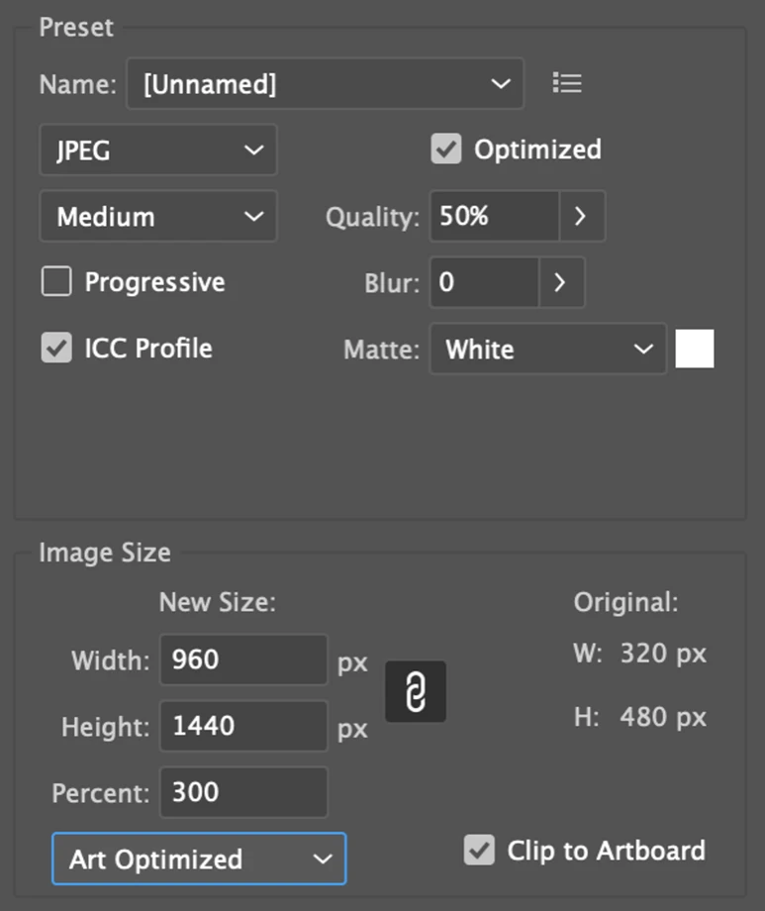Enable the Progressive checkbox

[x=56, y=282]
